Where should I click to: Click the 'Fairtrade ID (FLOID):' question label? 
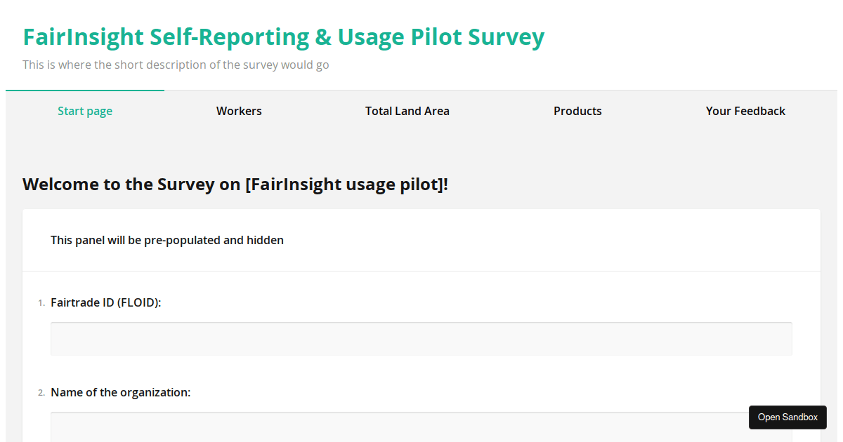tap(106, 302)
